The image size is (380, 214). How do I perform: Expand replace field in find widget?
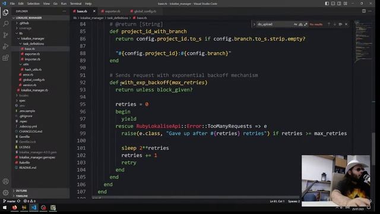pyautogui.click(x=254, y=24)
